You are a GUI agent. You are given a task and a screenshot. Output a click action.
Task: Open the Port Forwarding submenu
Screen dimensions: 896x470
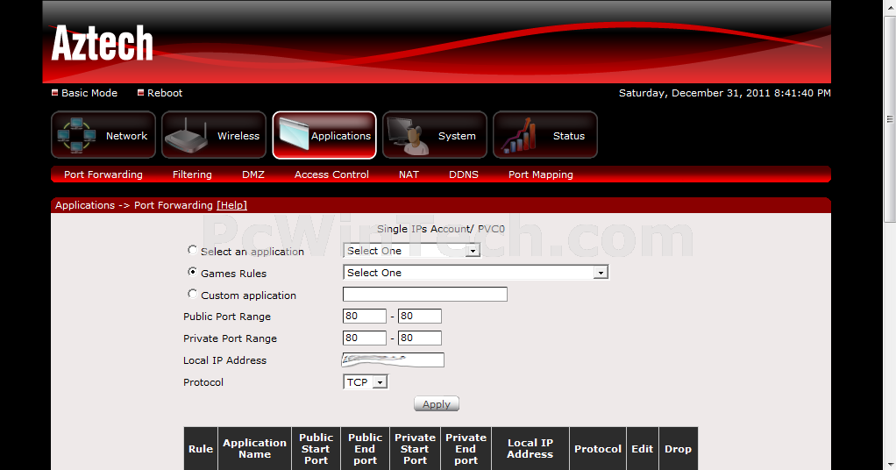tap(103, 174)
